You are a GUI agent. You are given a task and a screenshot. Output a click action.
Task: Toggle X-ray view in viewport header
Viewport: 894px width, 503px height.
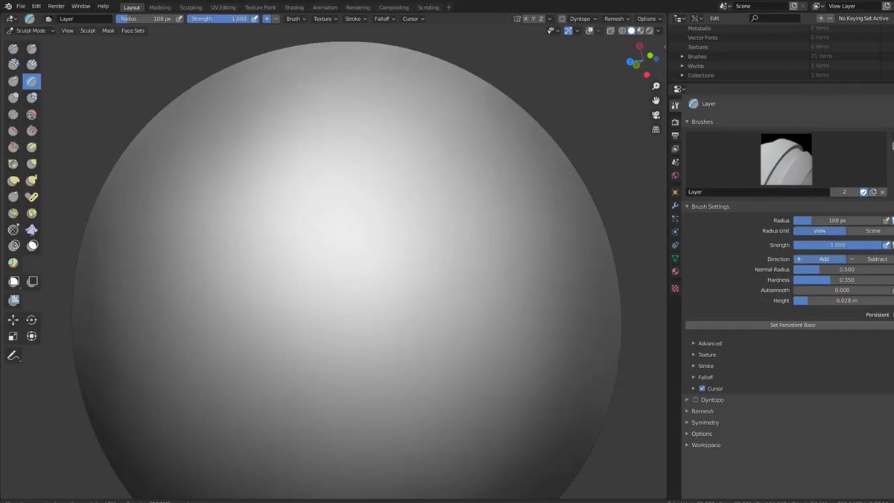click(x=611, y=31)
